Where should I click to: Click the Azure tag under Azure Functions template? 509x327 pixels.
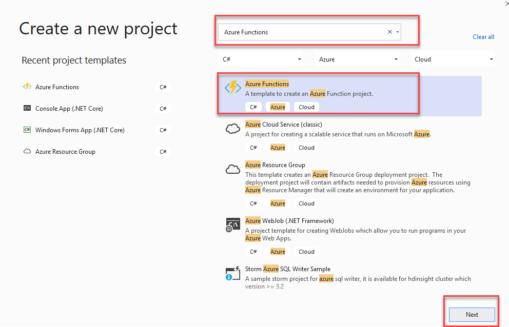[278, 107]
